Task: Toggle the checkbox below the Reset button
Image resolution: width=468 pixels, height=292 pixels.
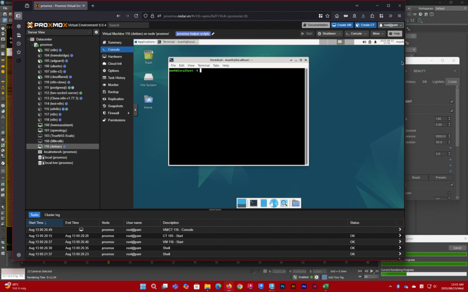Action: click(x=452, y=185)
